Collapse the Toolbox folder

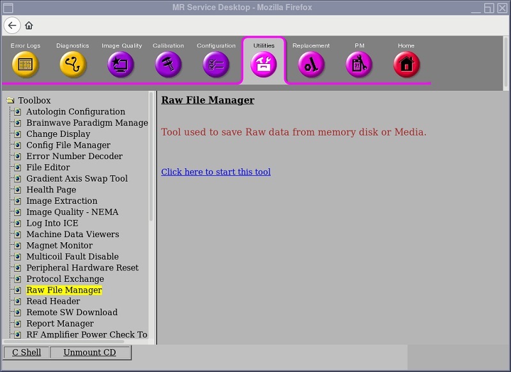10,100
